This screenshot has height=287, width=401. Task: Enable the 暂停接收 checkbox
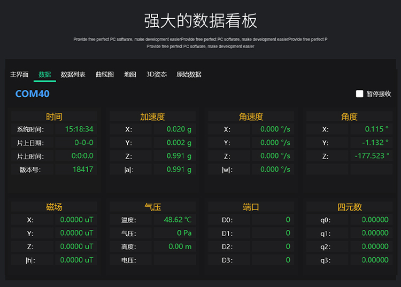coord(360,94)
